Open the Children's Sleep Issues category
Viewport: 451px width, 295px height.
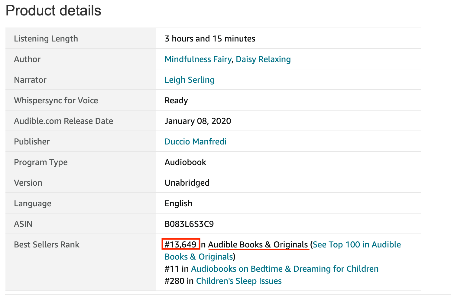[238, 281]
